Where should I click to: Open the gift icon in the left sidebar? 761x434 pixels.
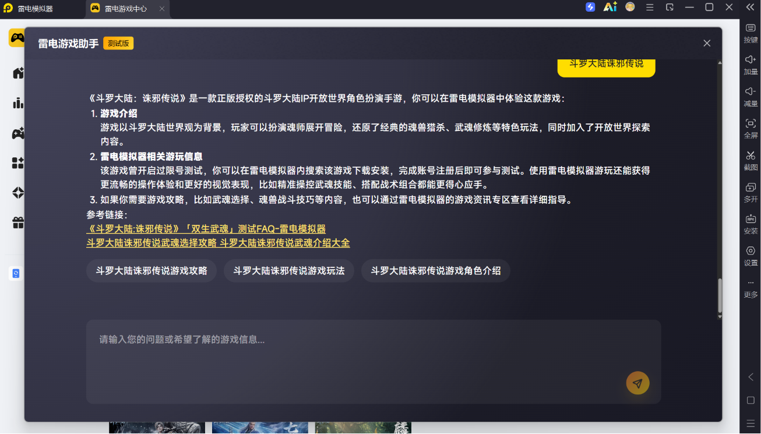(x=18, y=223)
